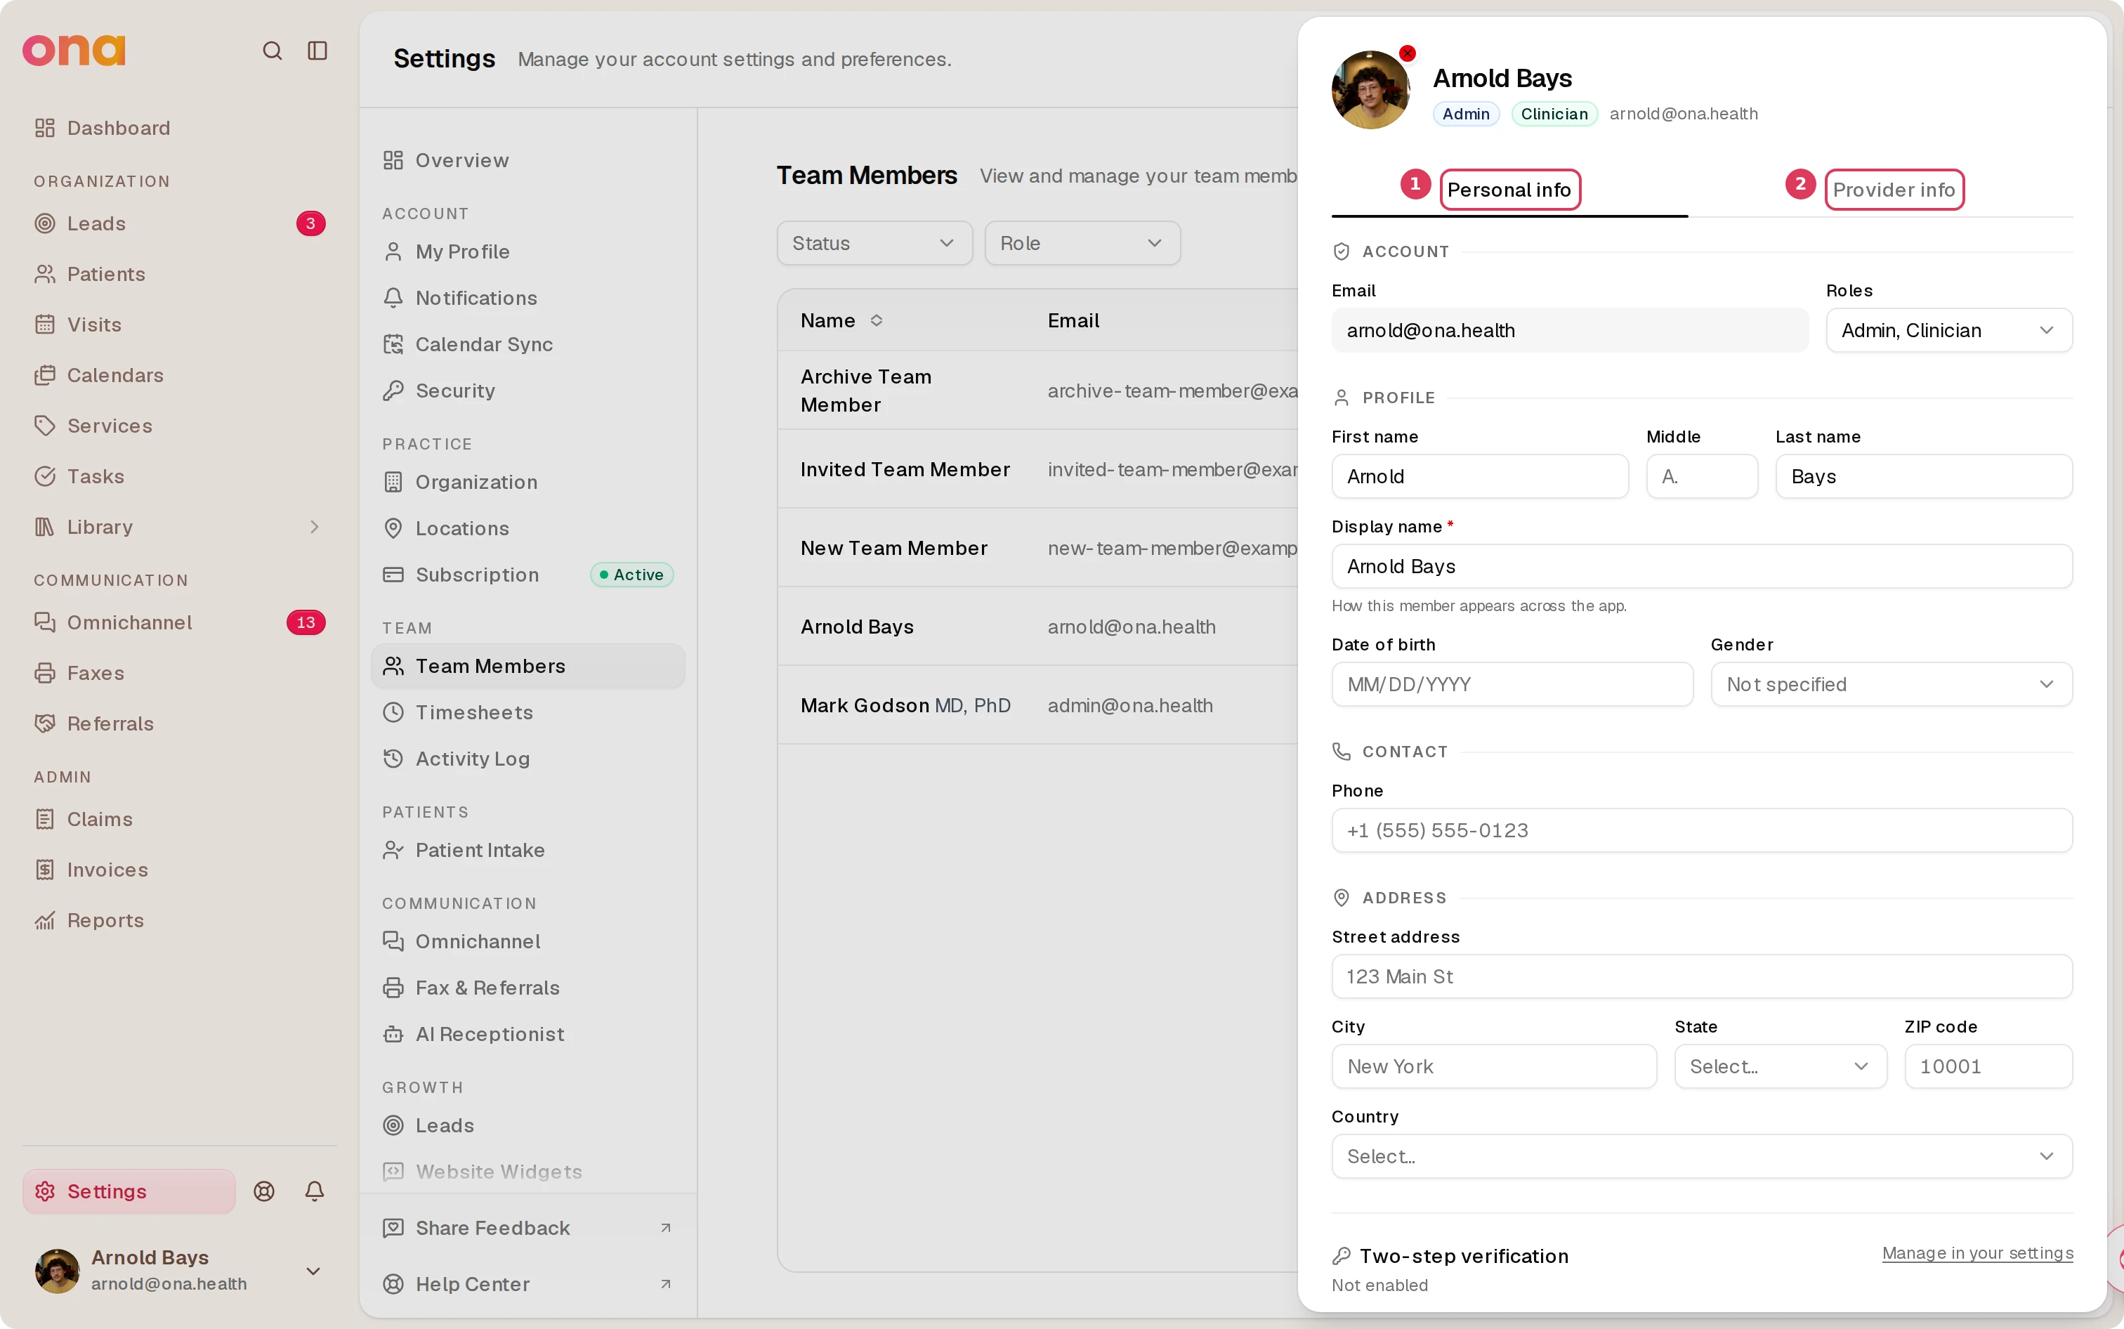This screenshot has height=1329, width=2124.
Task: Click the Phone number input field
Action: pyautogui.click(x=1701, y=830)
